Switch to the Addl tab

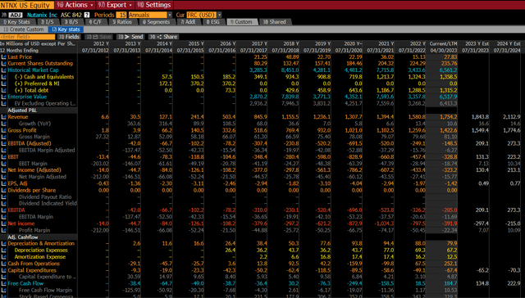[x=188, y=22]
